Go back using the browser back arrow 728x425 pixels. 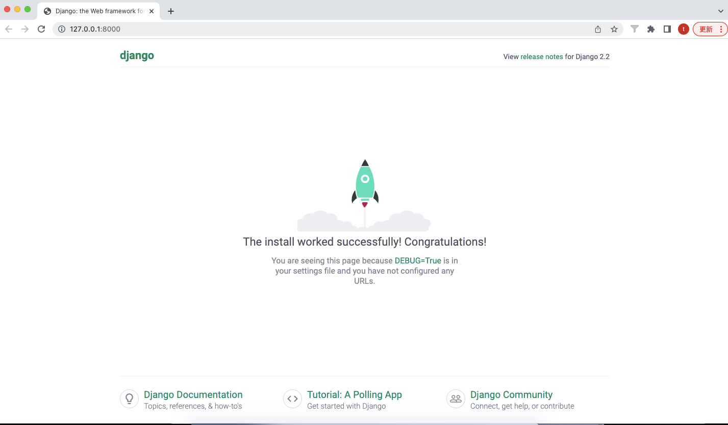point(9,29)
